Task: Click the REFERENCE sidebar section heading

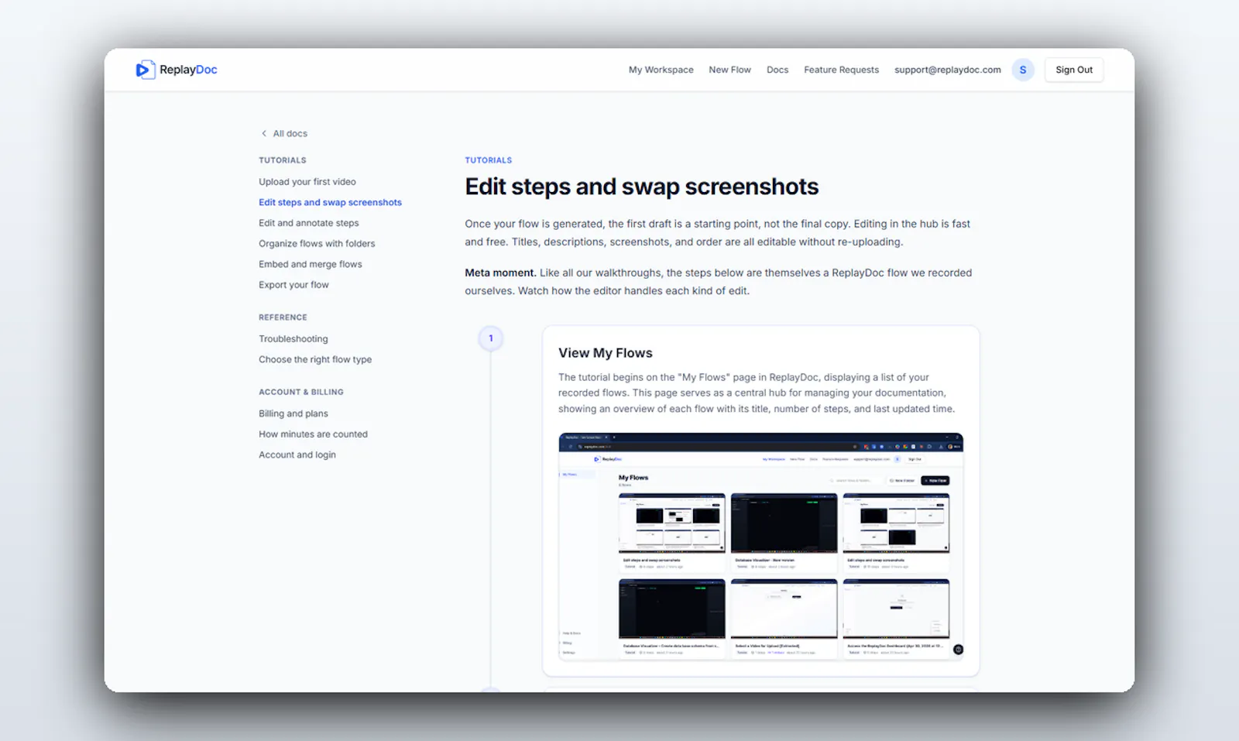Action: [x=283, y=317]
